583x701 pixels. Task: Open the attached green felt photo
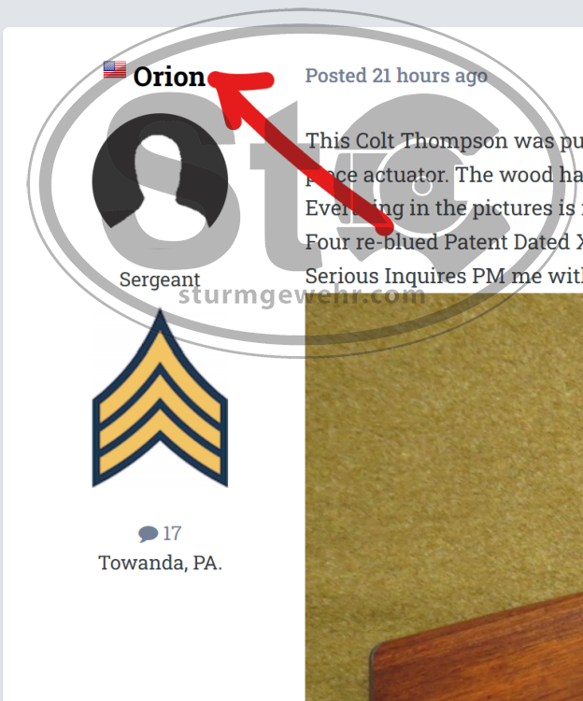pos(444,497)
